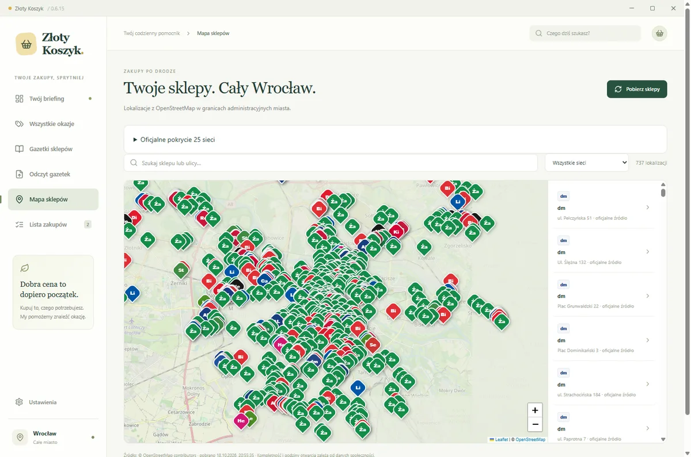Select the blue Ca marker on the map
The height and width of the screenshot is (457, 691).
[264, 281]
